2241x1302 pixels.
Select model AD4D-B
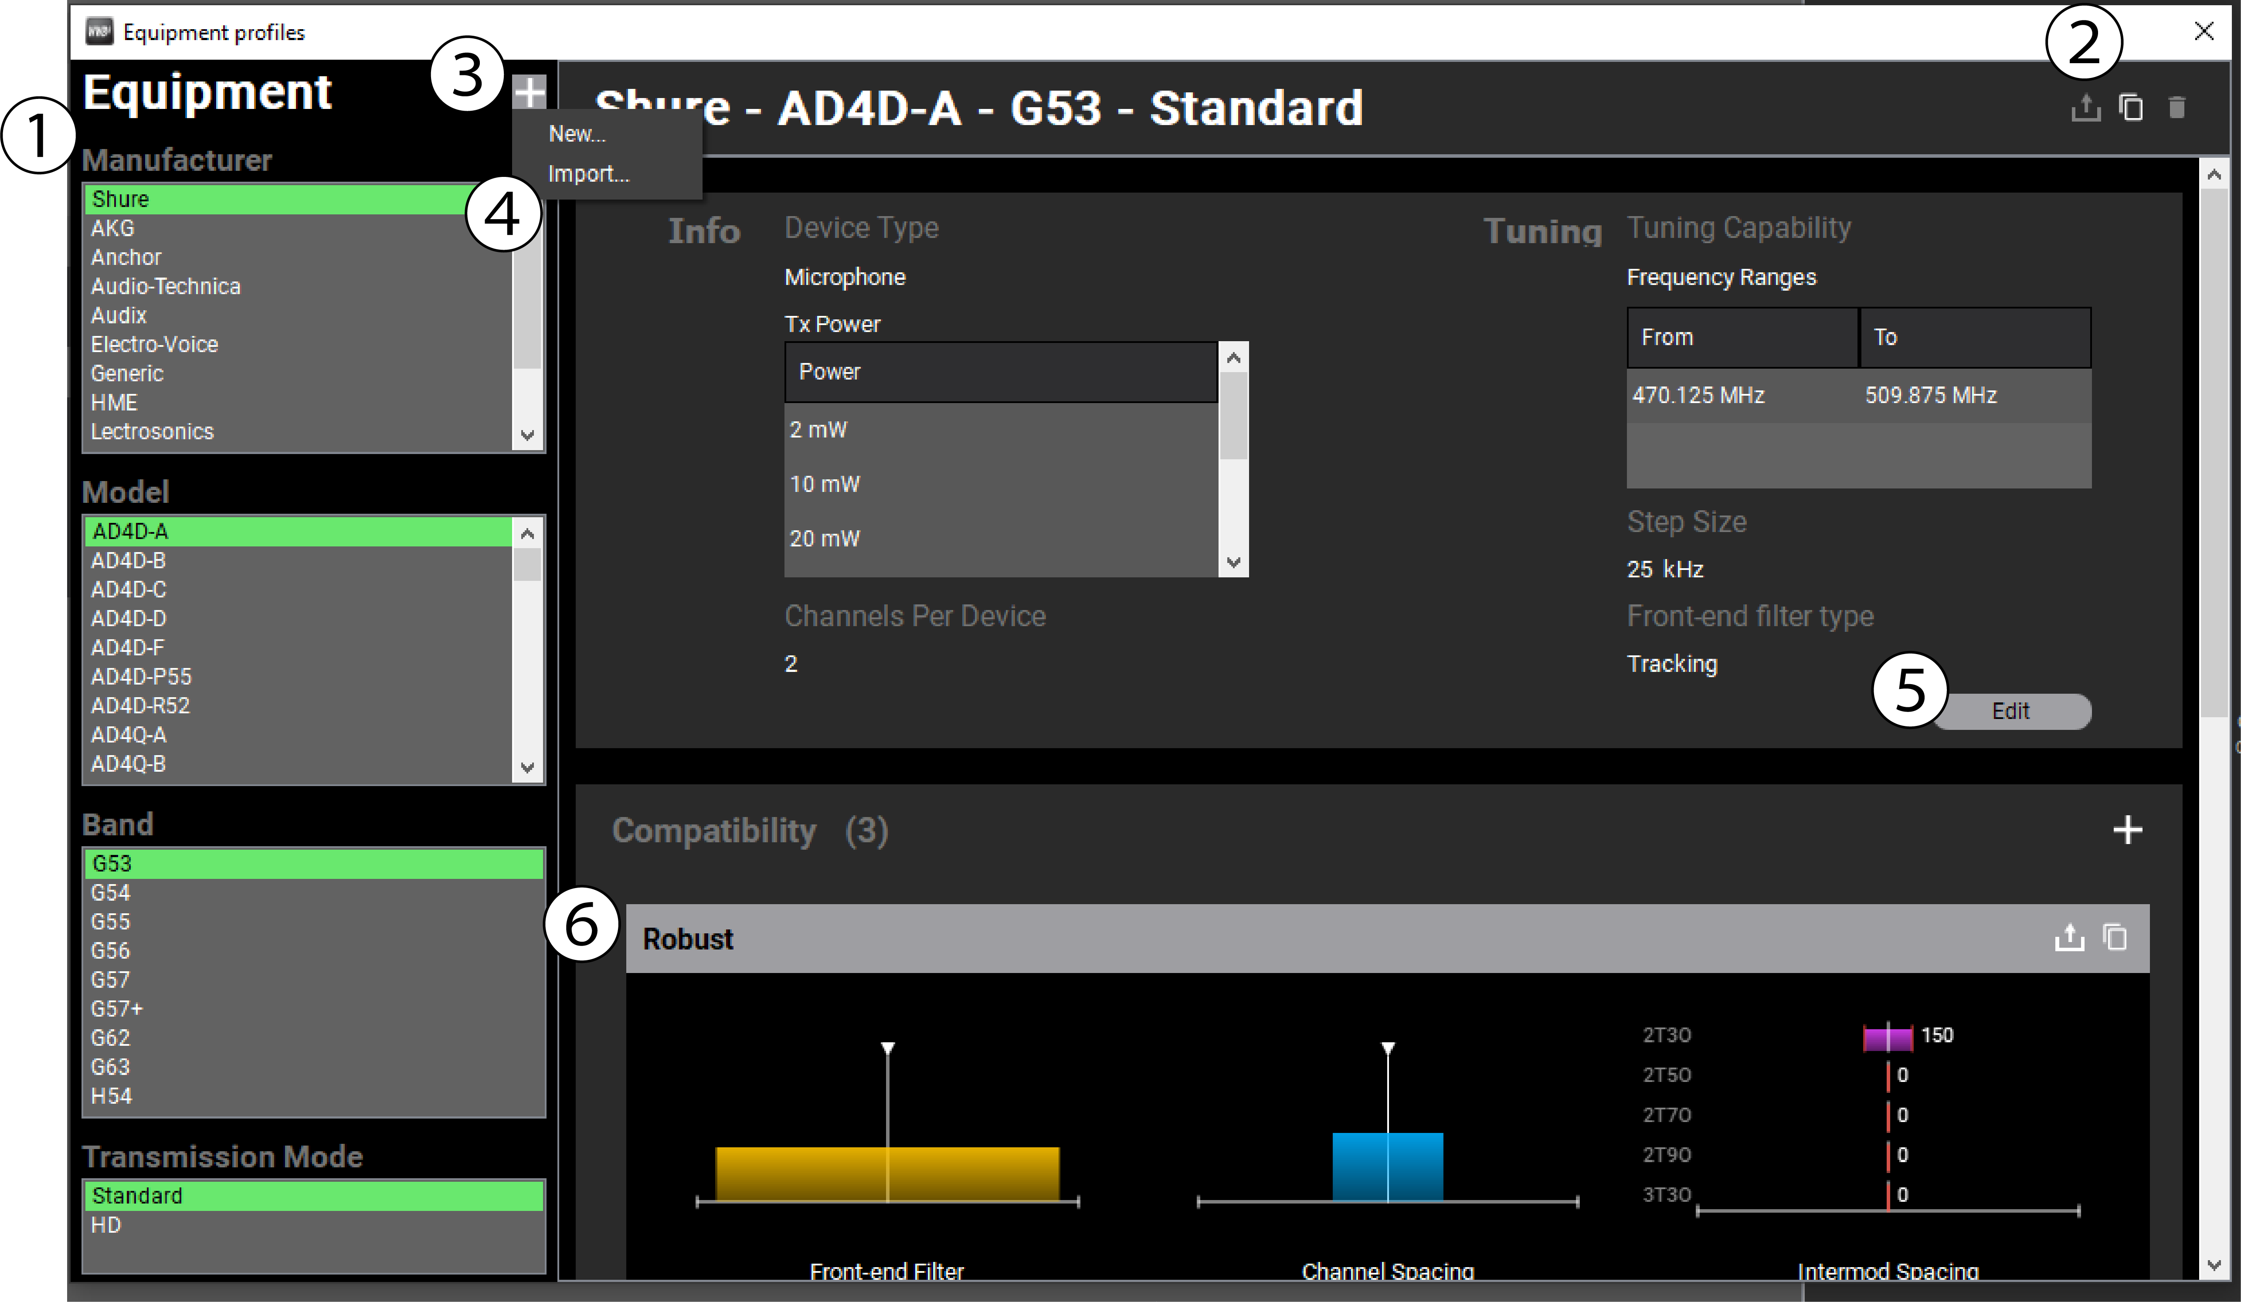coord(298,561)
